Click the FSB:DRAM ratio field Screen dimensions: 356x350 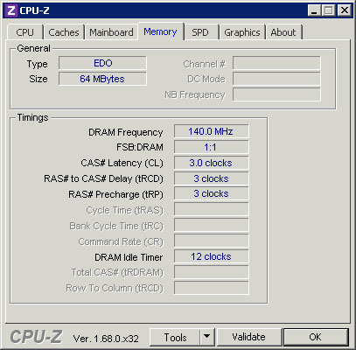coord(211,147)
